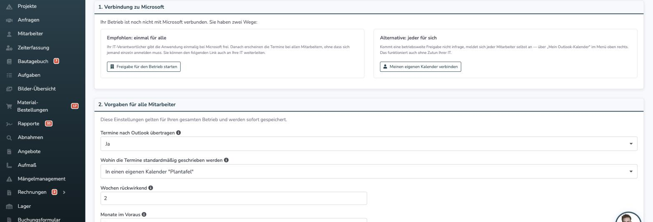The width and height of the screenshot is (653, 222).
Task: Click the text "Empfohlen: einmal für alle"
Action: [137, 38]
